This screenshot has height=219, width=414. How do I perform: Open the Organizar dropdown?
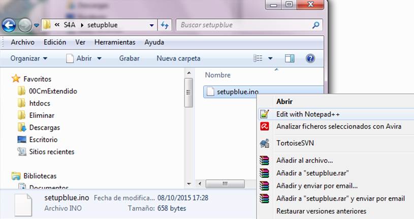(29, 58)
